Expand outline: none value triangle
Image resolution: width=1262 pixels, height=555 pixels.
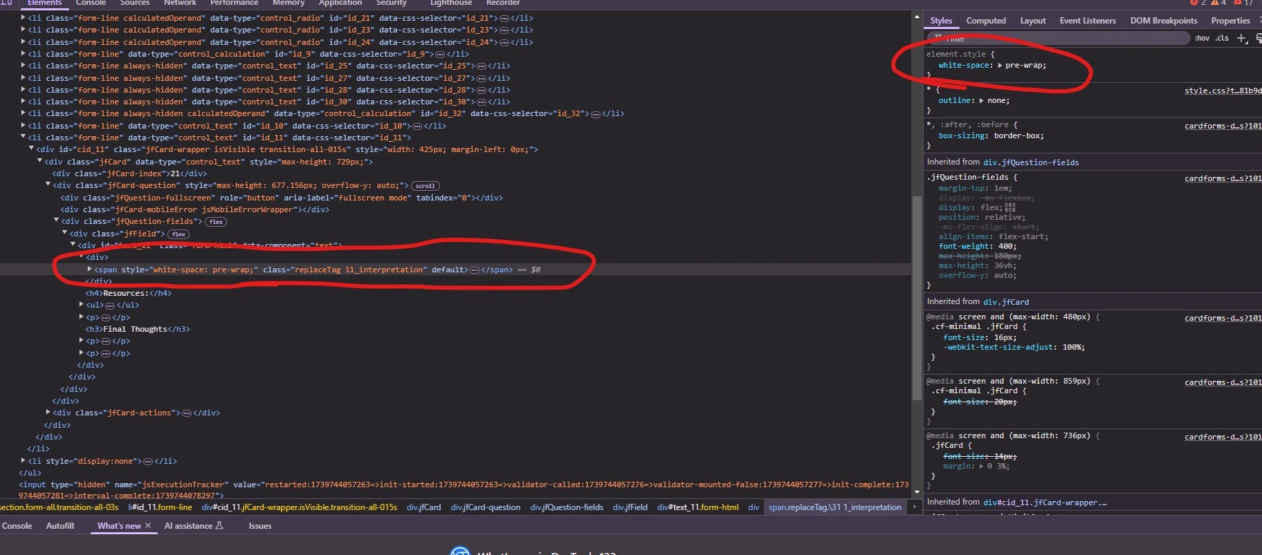point(982,101)
